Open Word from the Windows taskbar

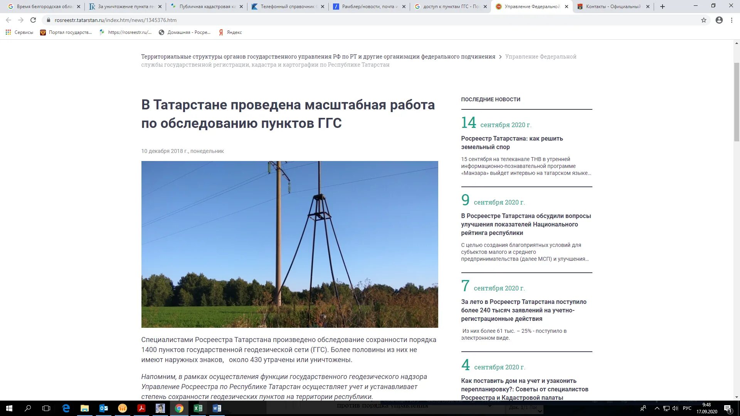click(217, 408)
